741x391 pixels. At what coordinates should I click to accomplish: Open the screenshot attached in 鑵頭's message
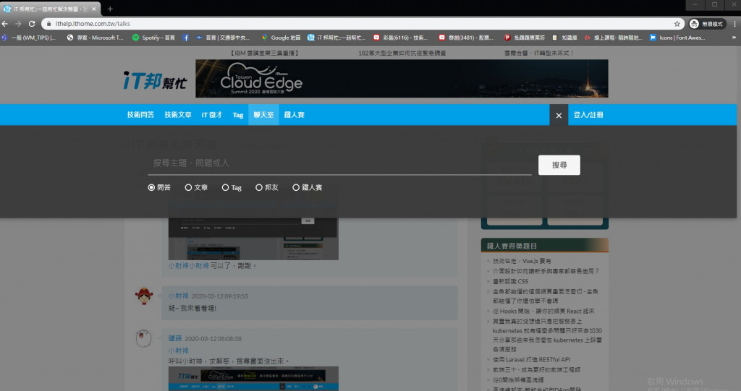click(253, 379)
